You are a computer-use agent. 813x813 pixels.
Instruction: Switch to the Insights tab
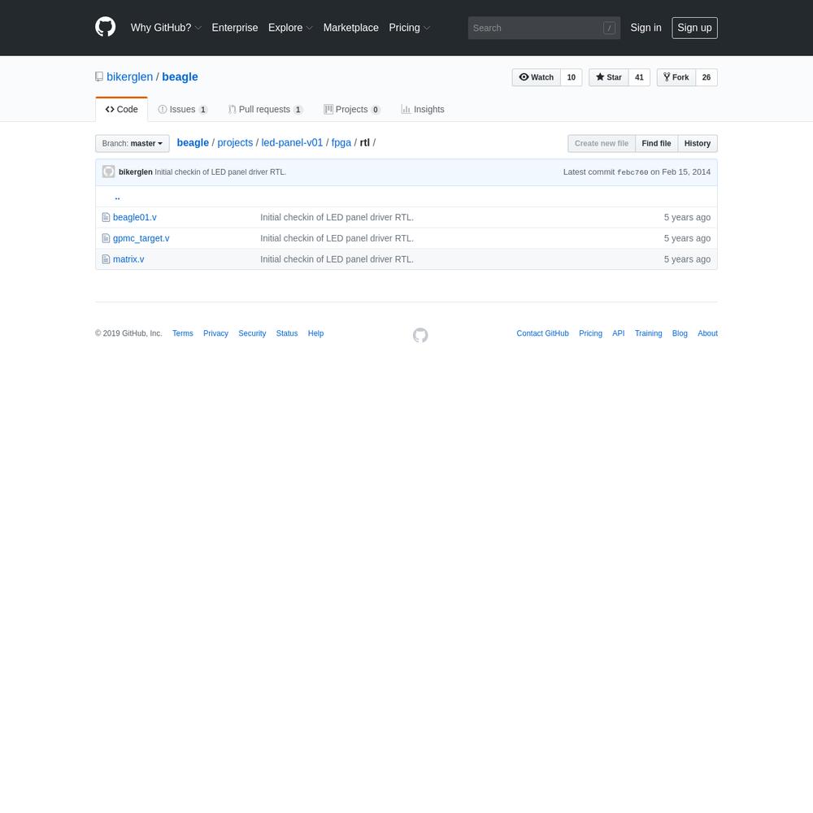(423, 110)
